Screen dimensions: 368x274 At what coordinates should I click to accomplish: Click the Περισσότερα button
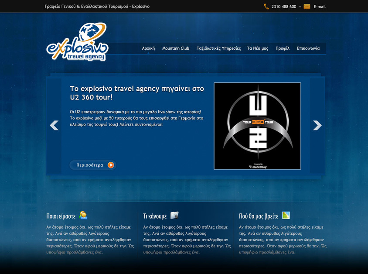point(93,165)
